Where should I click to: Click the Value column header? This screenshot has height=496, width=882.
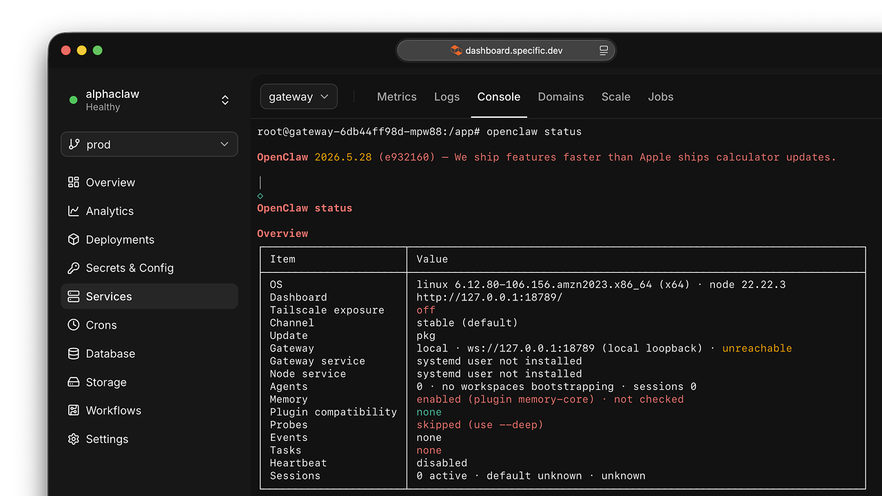tap(432, 259)
